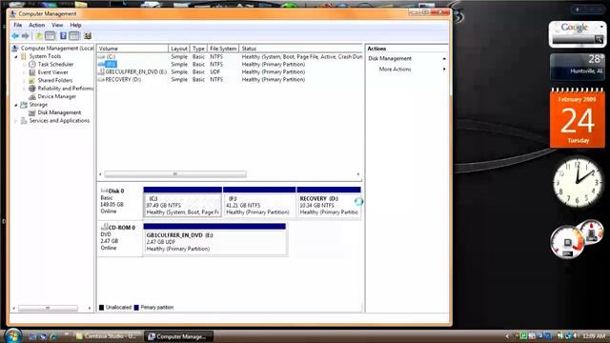Click volume list scrollbar left arrow
Image resolution: width=610 pixels, height=343 pixels.
coord(100,174)
